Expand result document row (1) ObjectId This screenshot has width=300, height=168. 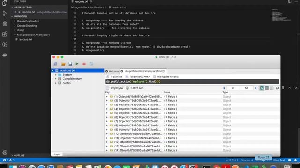click(107, 97)
